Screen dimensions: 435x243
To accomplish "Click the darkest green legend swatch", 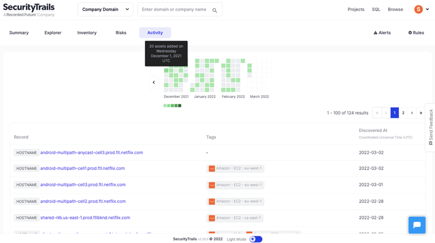I will 180,106.
